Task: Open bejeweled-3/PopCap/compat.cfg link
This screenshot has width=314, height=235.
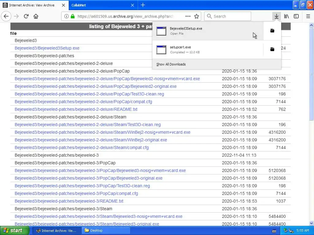Action: [x=76, y=193]
